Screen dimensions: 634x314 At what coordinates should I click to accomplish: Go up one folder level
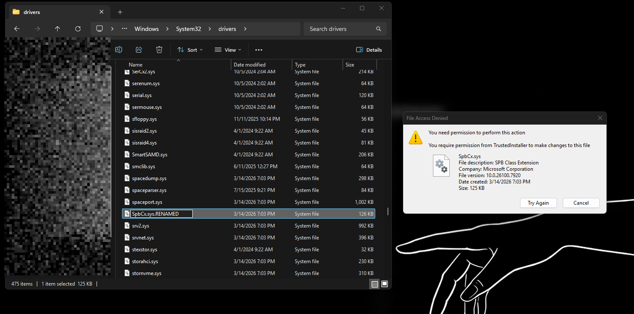(58, 29)
